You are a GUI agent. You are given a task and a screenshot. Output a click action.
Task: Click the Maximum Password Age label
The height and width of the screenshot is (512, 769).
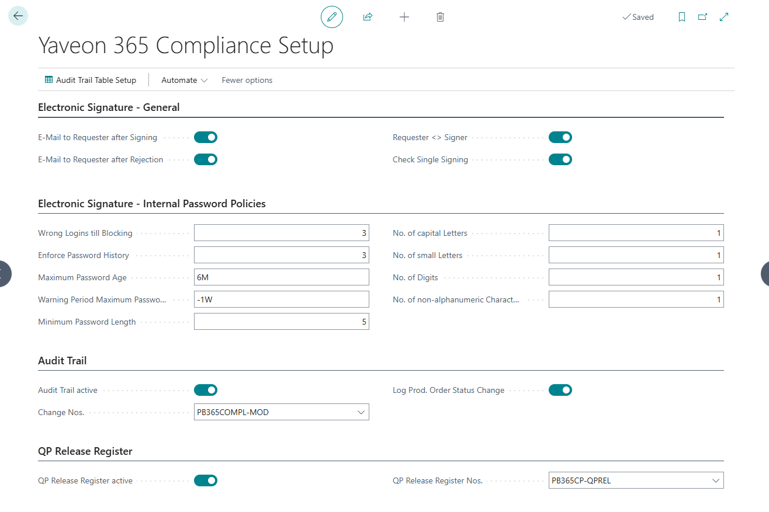(82, 277)
